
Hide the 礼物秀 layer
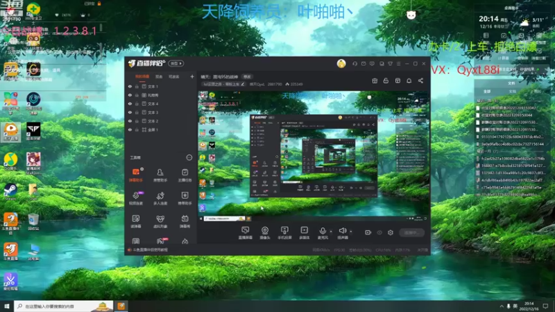(x=130, y=95)
